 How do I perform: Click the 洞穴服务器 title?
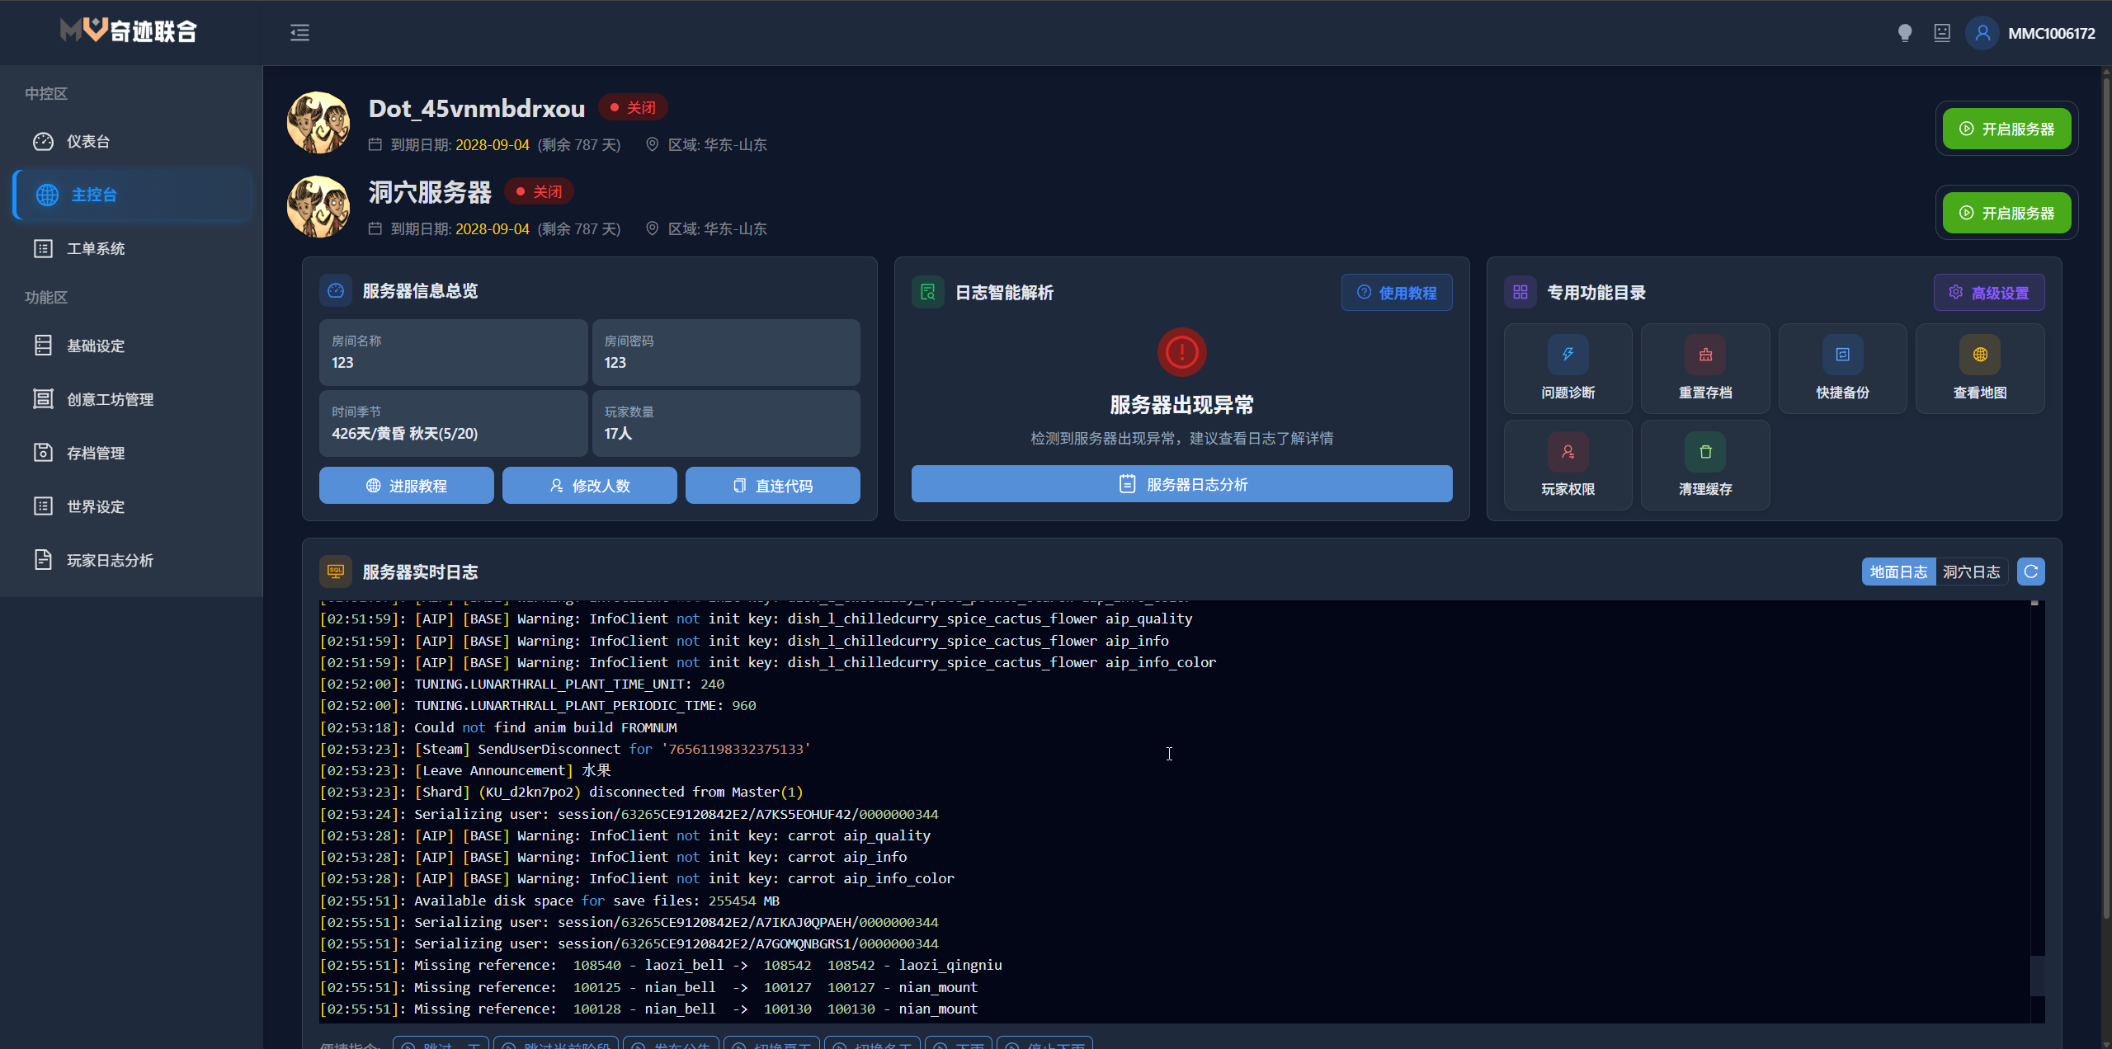point(430,192)
